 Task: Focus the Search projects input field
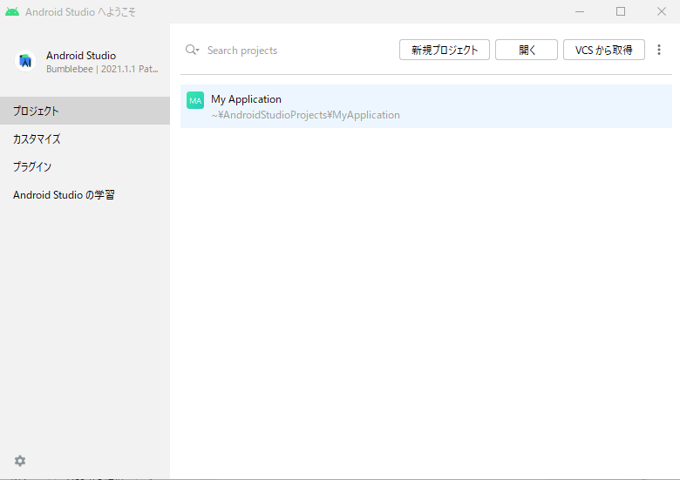click(x=299, y=51)
